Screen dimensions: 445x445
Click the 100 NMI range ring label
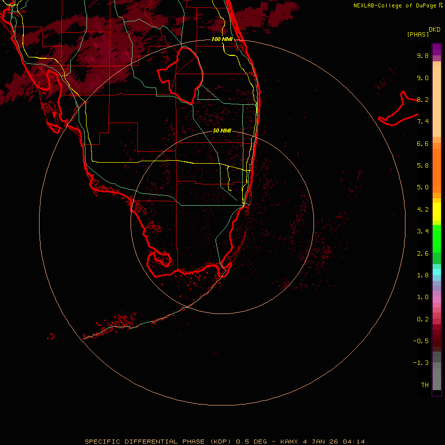[222, 39]
